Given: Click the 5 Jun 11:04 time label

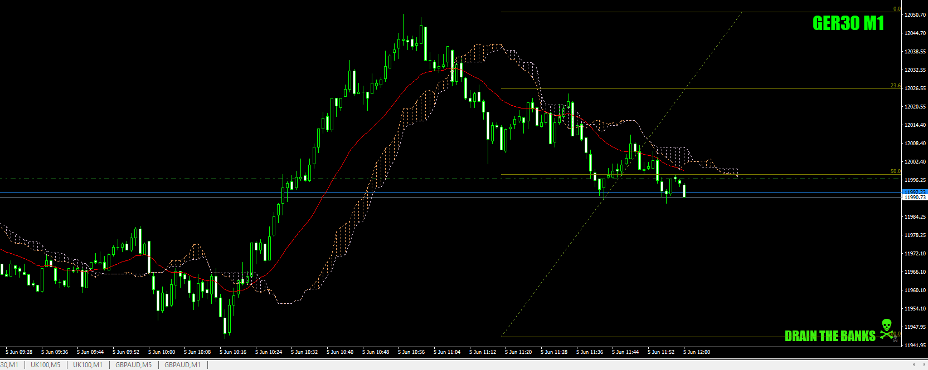Looking at the screenshot, I should 447,352.
